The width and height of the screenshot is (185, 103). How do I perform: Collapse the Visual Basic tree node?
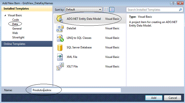5,15
